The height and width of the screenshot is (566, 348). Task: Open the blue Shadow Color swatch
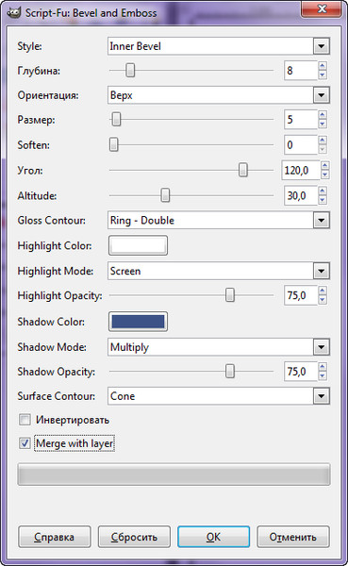[x=138, y=322]
